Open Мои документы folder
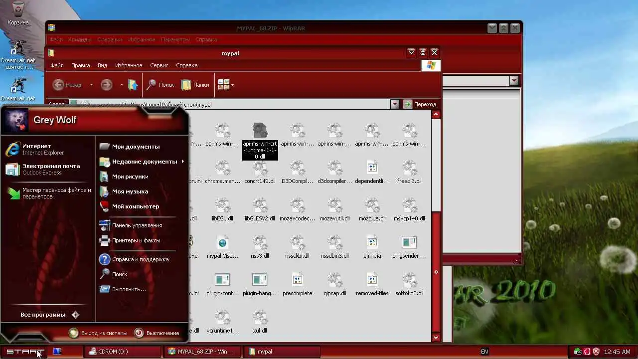This screenshot has height=359, width=638. click(x=130, y=147)
